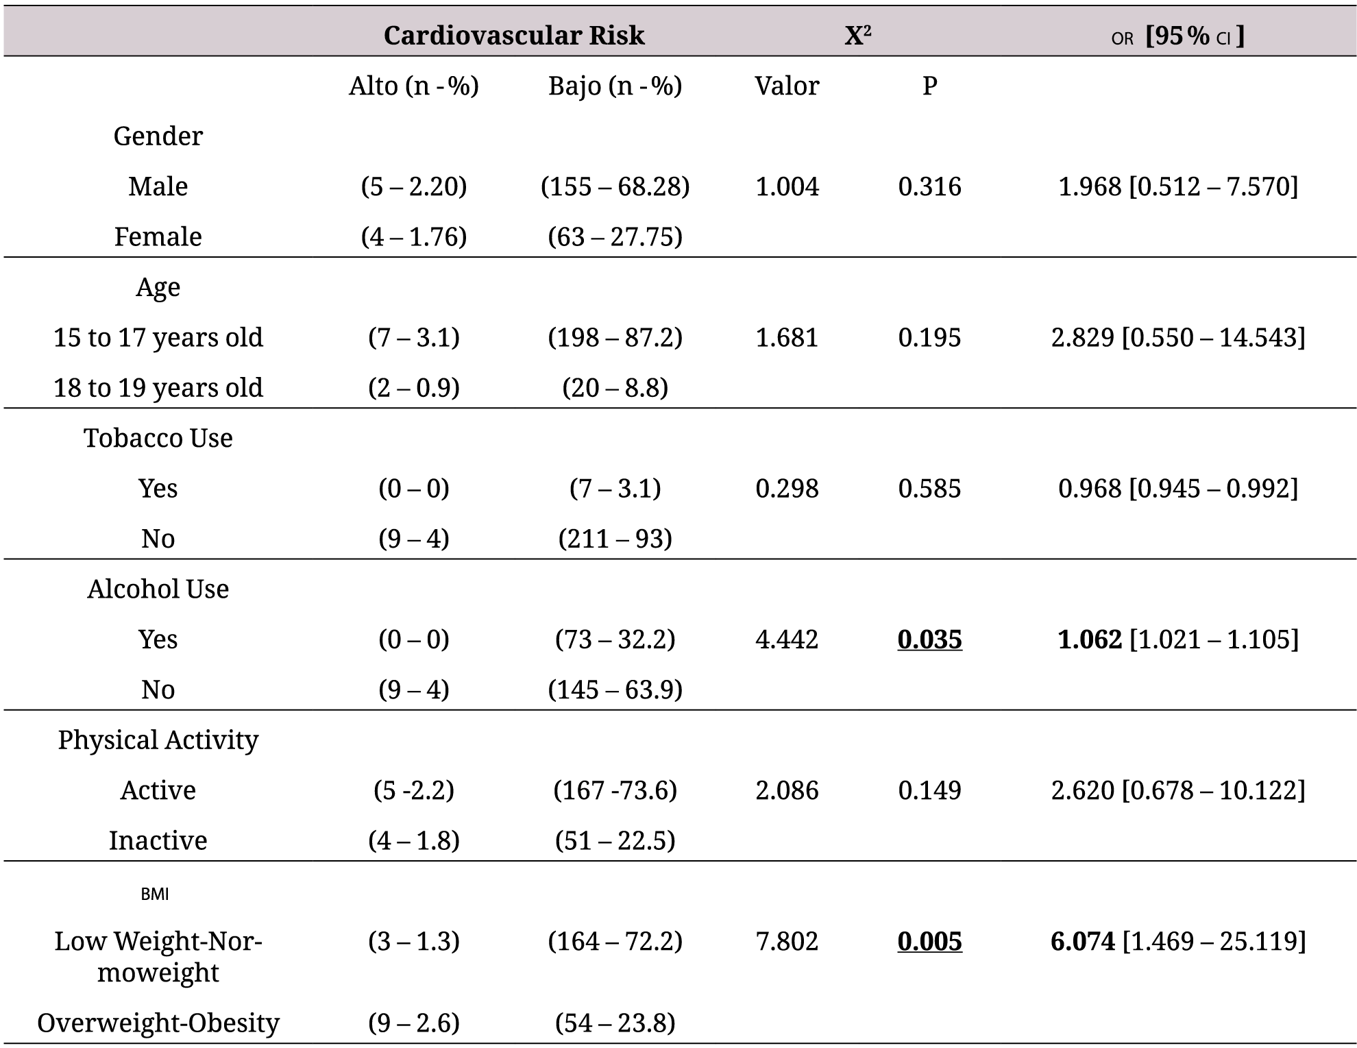
Task: Select the Alcohol Use category label
Action: [x=158, y=589]
